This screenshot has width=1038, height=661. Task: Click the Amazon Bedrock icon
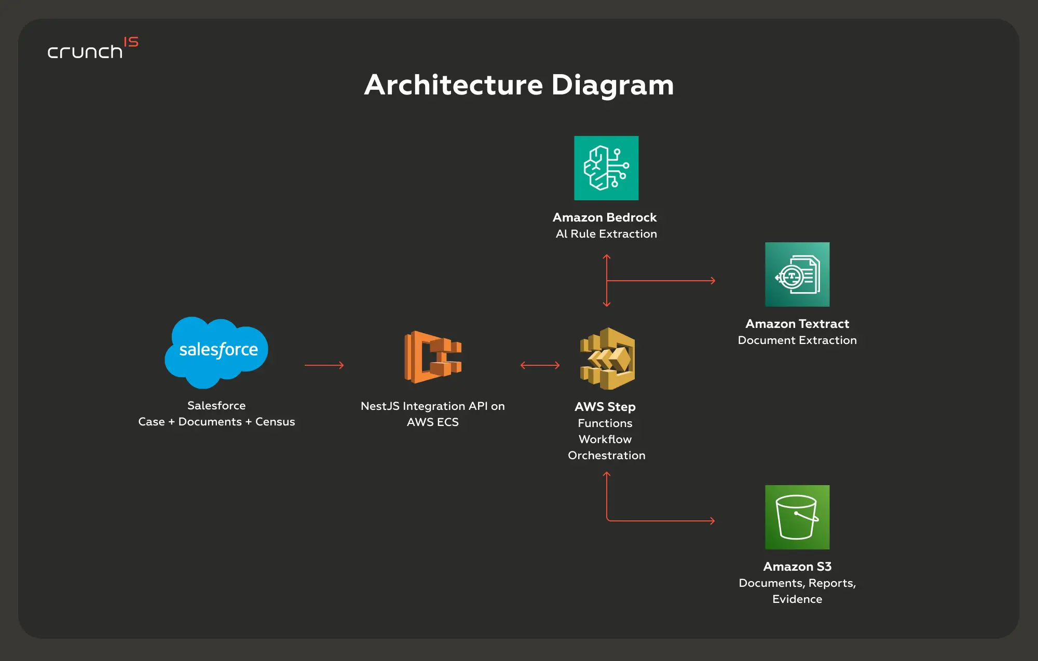606,168
